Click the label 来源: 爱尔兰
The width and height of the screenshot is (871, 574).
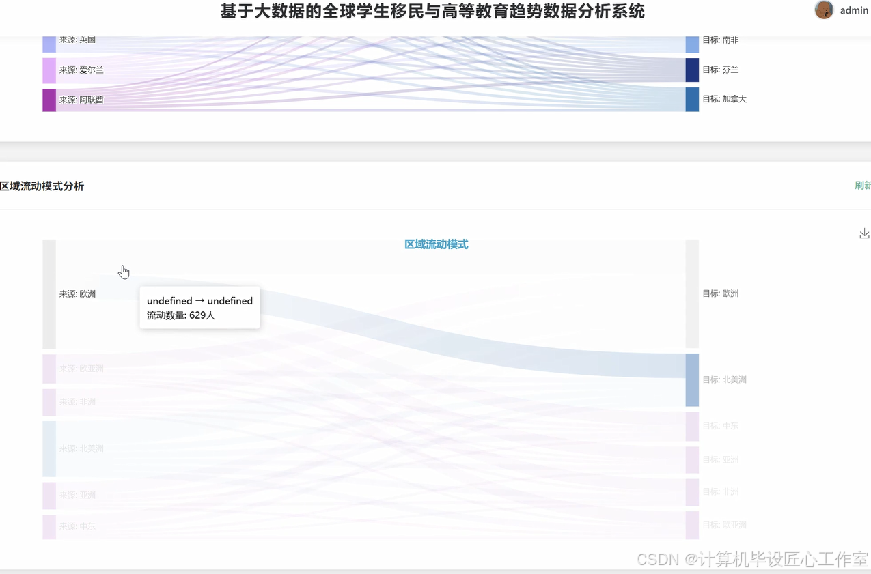(81, 70)
